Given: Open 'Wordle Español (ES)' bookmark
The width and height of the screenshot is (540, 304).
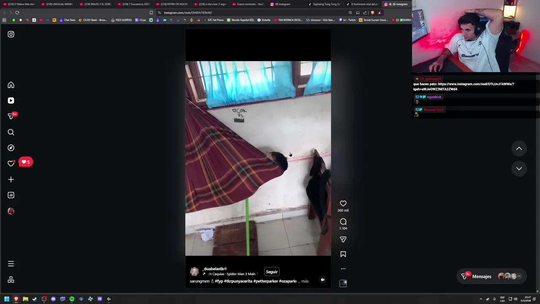Looking at the screenshot, I should pyautogui.click(x=240, y=20).
